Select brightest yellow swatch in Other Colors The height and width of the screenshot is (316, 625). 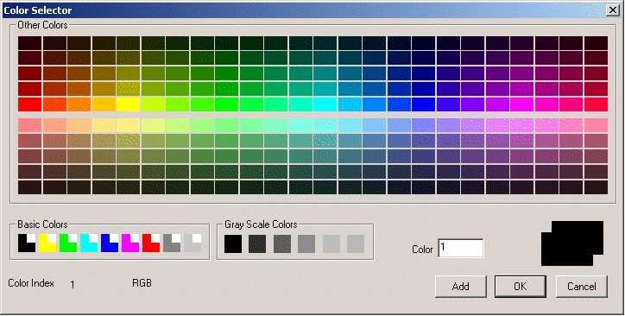[129, 104]
